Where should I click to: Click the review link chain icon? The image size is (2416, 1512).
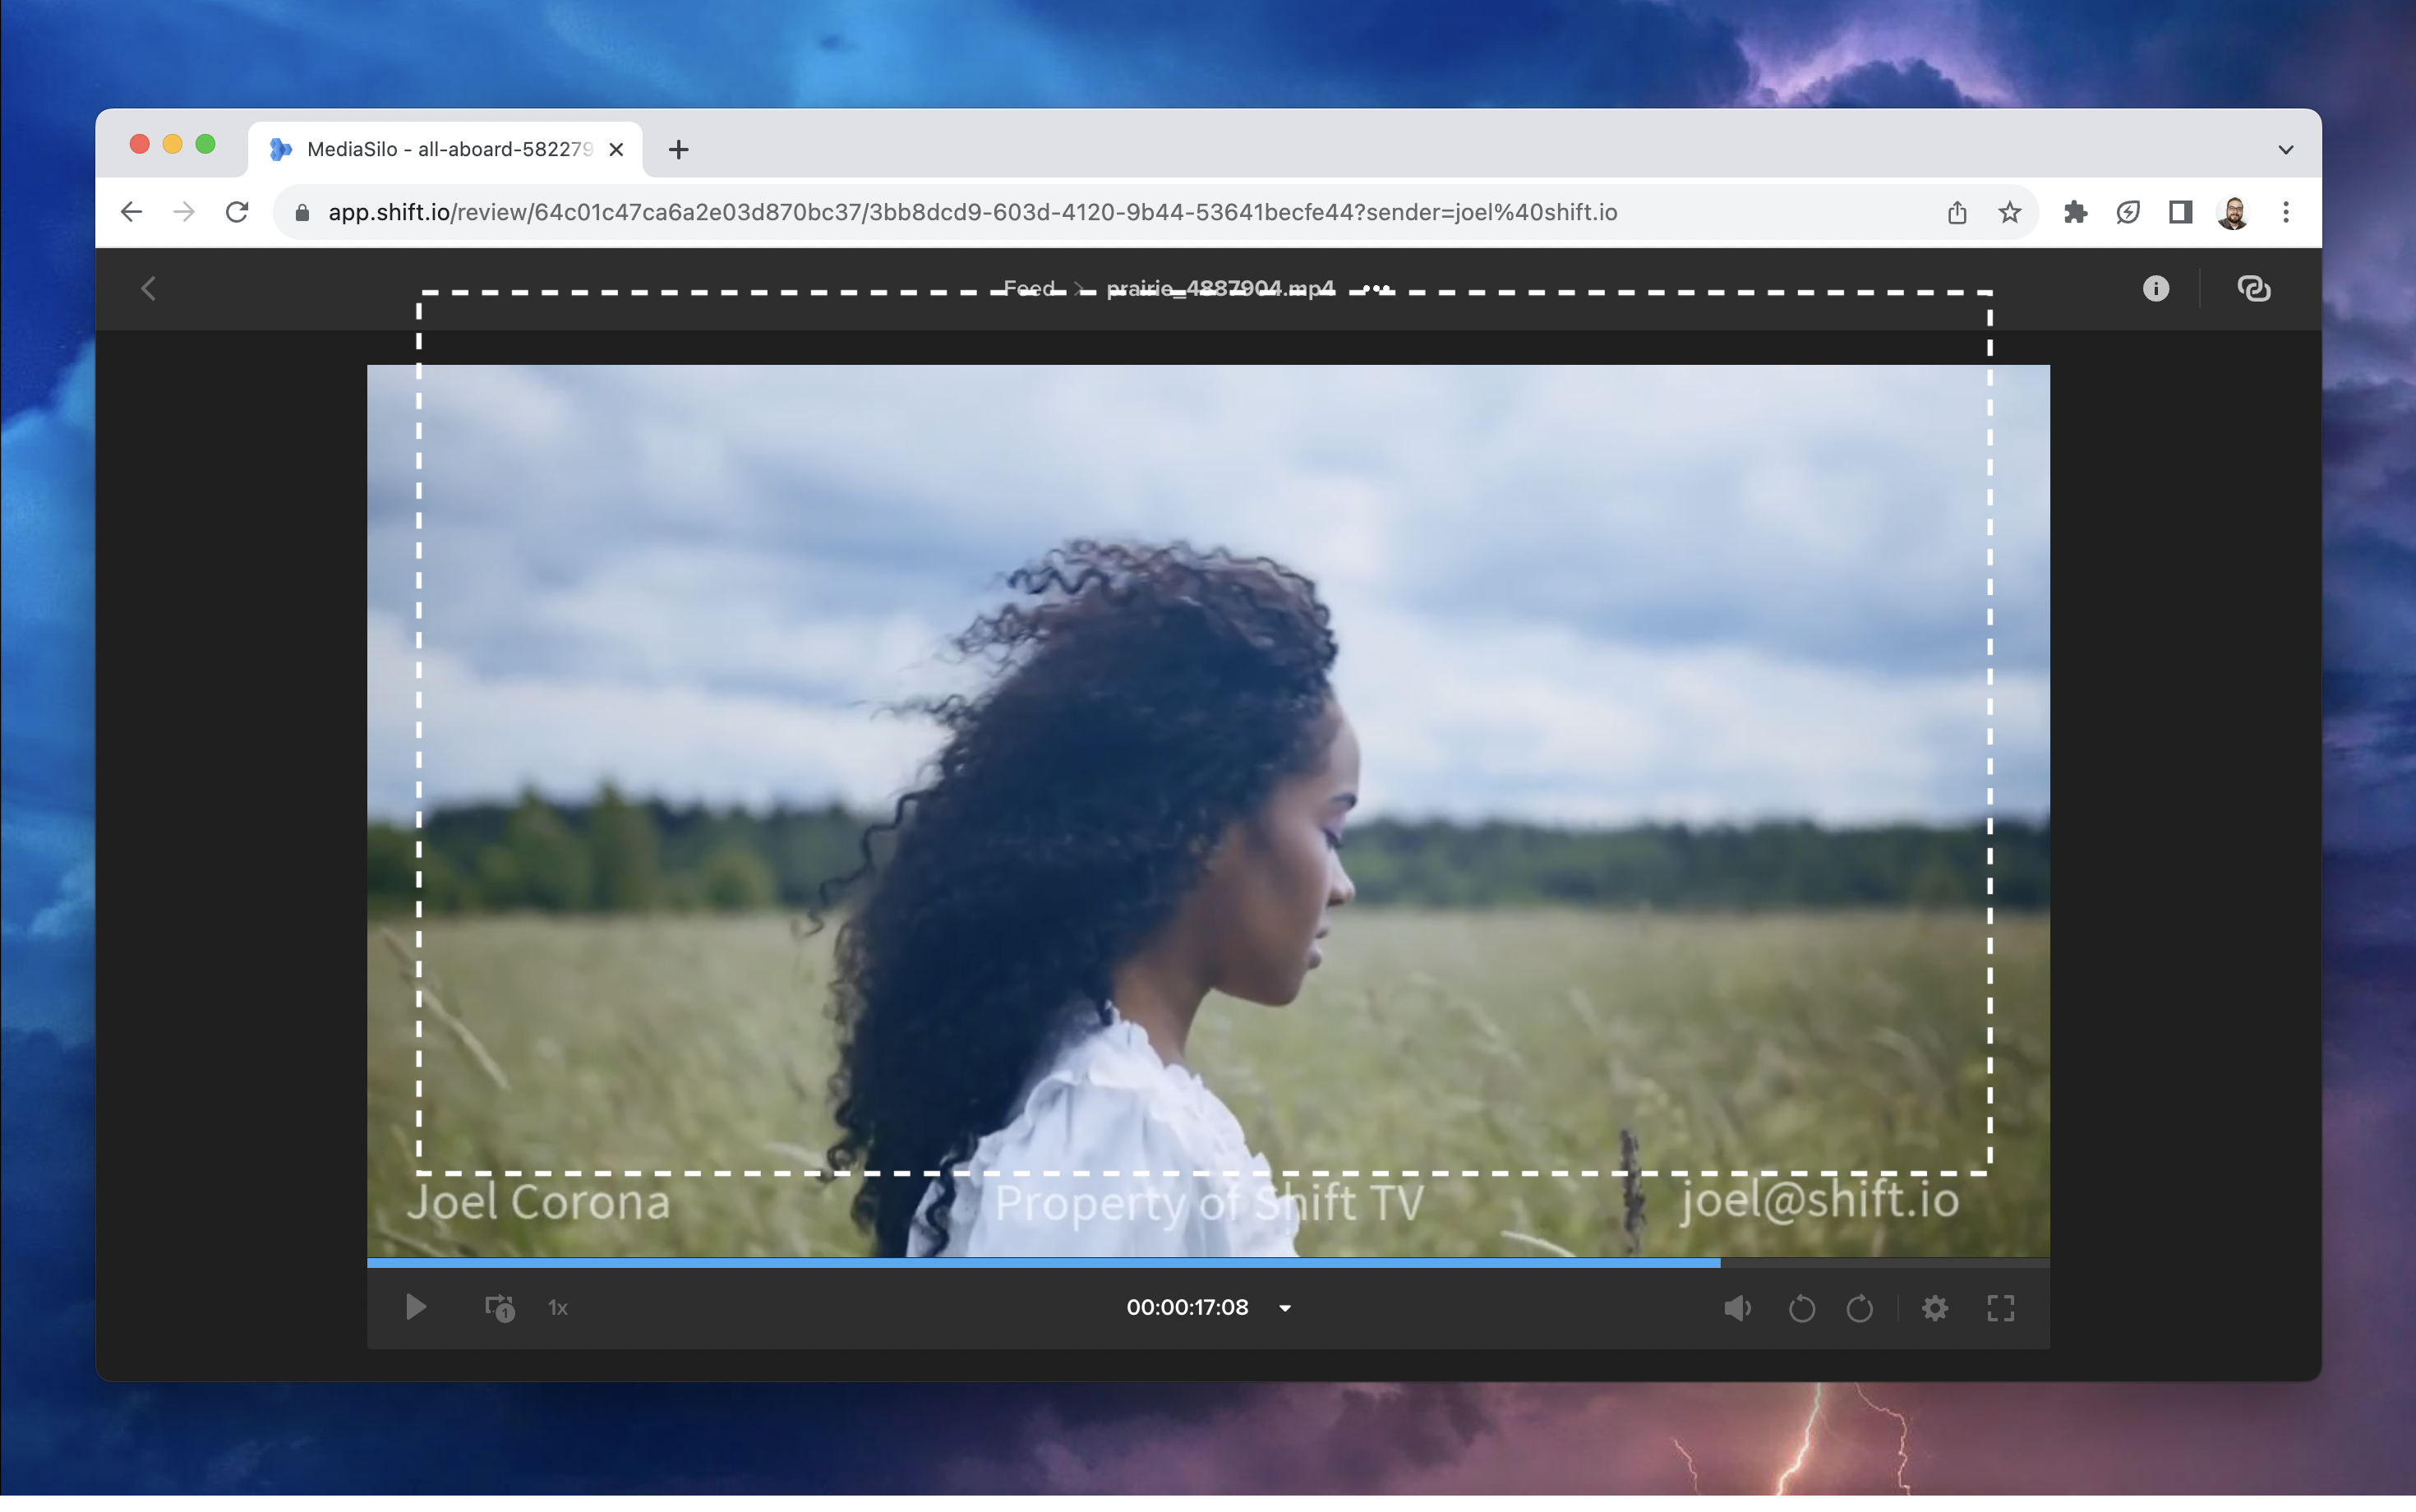point(2253,289)
